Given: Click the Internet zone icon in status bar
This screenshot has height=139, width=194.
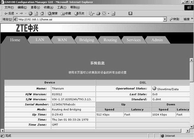Looking at the screenshot, I should click(163, 136).
